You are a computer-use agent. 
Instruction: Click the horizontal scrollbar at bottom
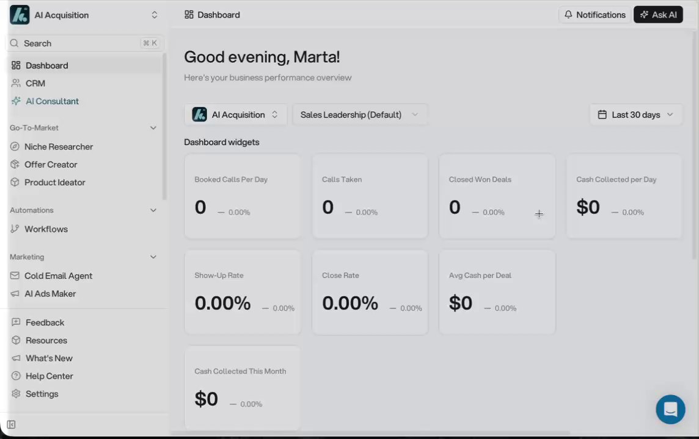(370, 432)
